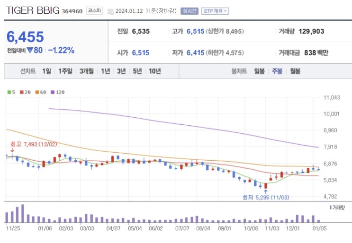The image size is (352, 243).
Task: Click the 고가 value 6,515
Action: [196, 31]
